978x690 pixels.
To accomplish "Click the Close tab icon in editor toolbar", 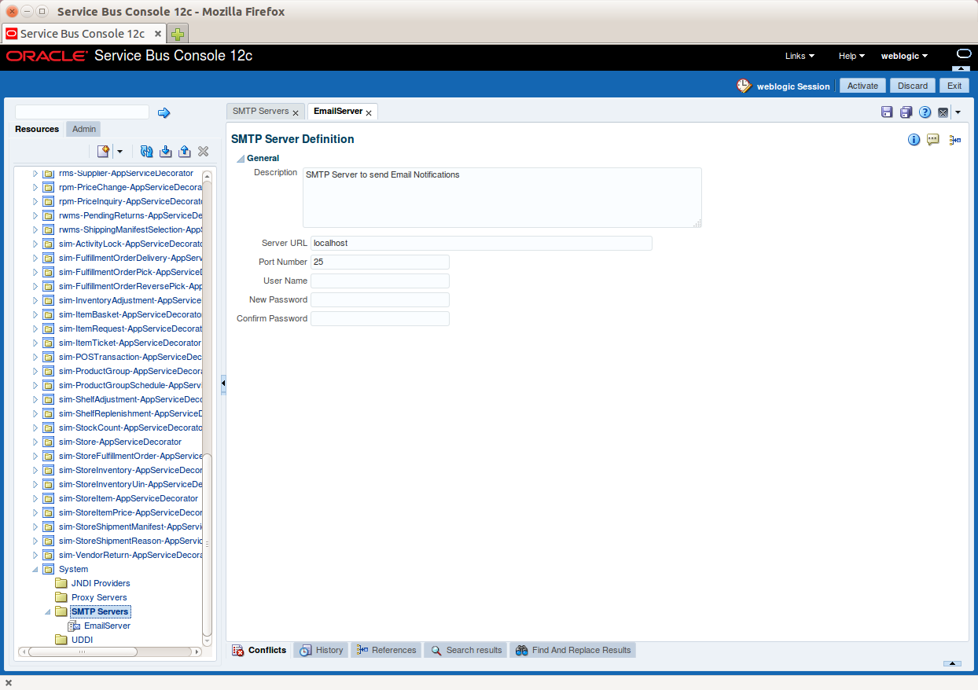I will click(943, 112).
